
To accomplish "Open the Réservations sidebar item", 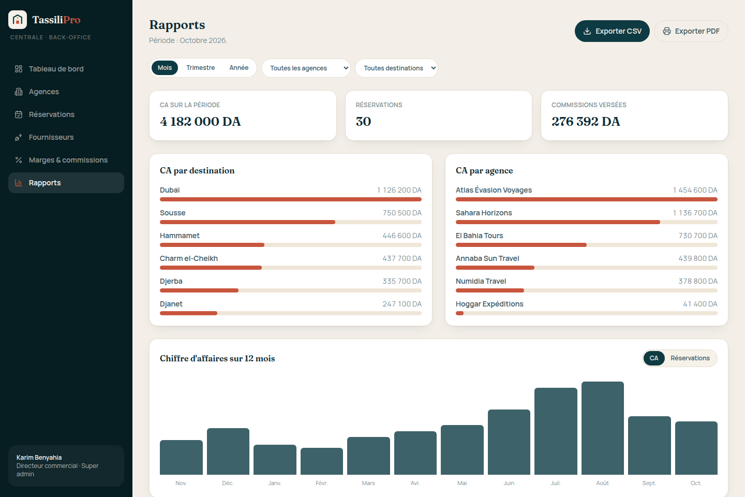I will (x=66, y=114).
